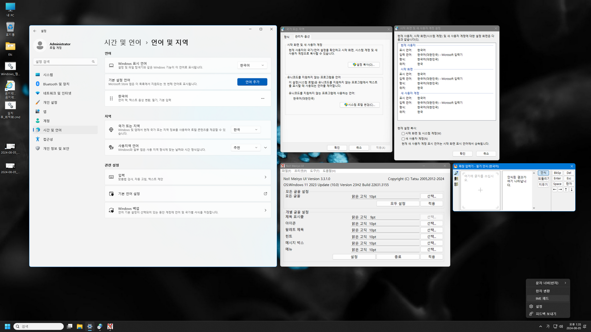The height and width of the screenshot is (332, 591).
Task: Click three-dot options for 한국어 language
Action: pos(263,98)
